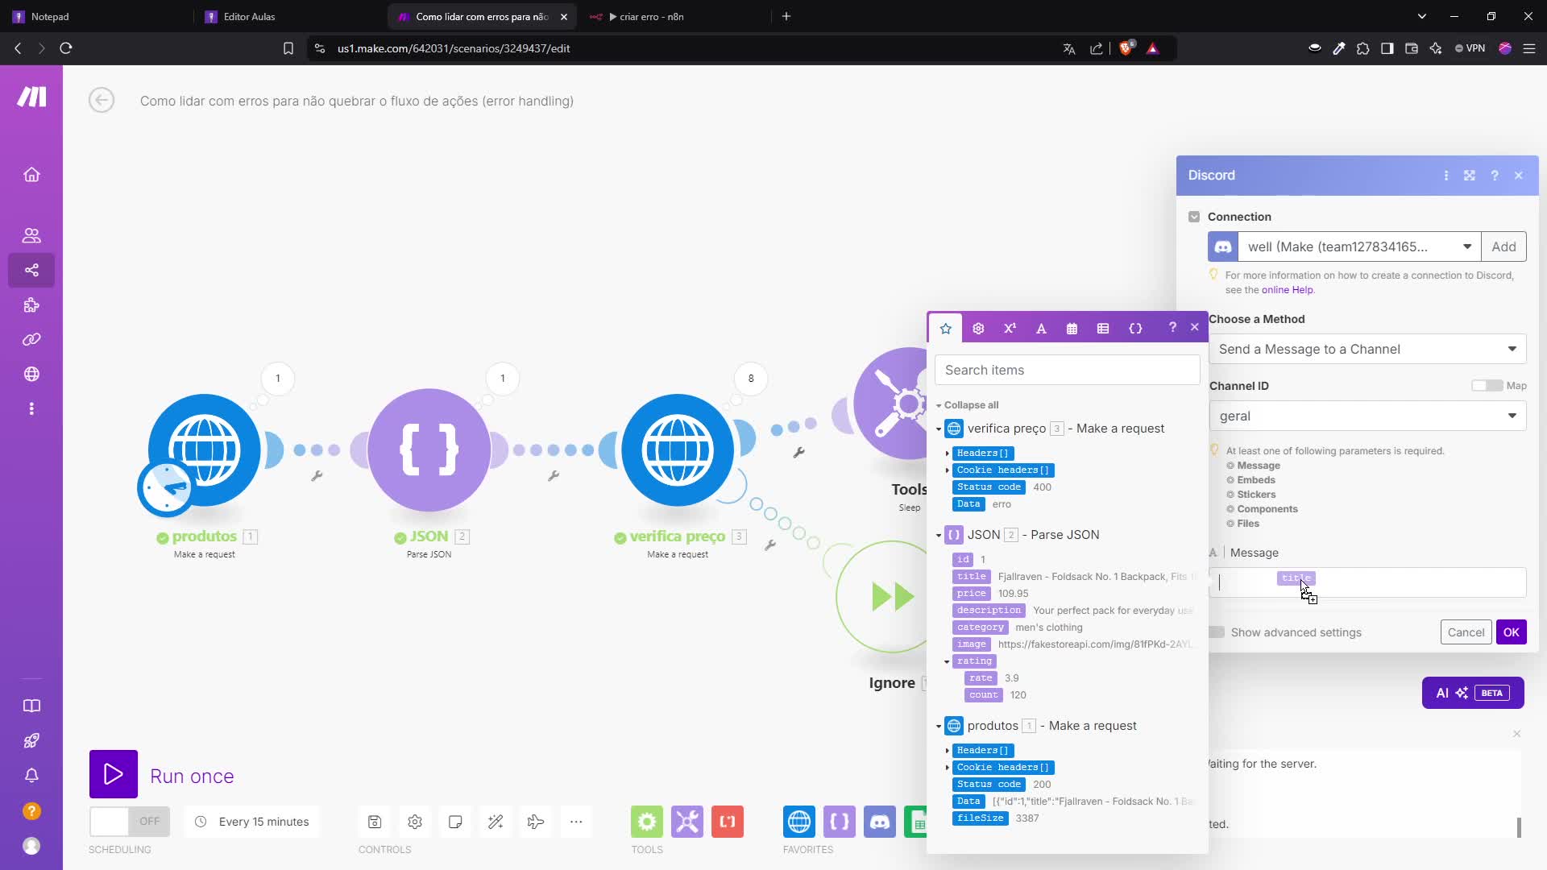The height and width of the screenshot is (870, 1547).
Task: Open the online Help link
Action: coord(1287,290)
